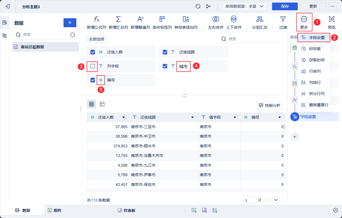The width and height of the screenshot is (342, 218).
Task: Open the 左右合并 merge tool
Action: coord(216,23)
